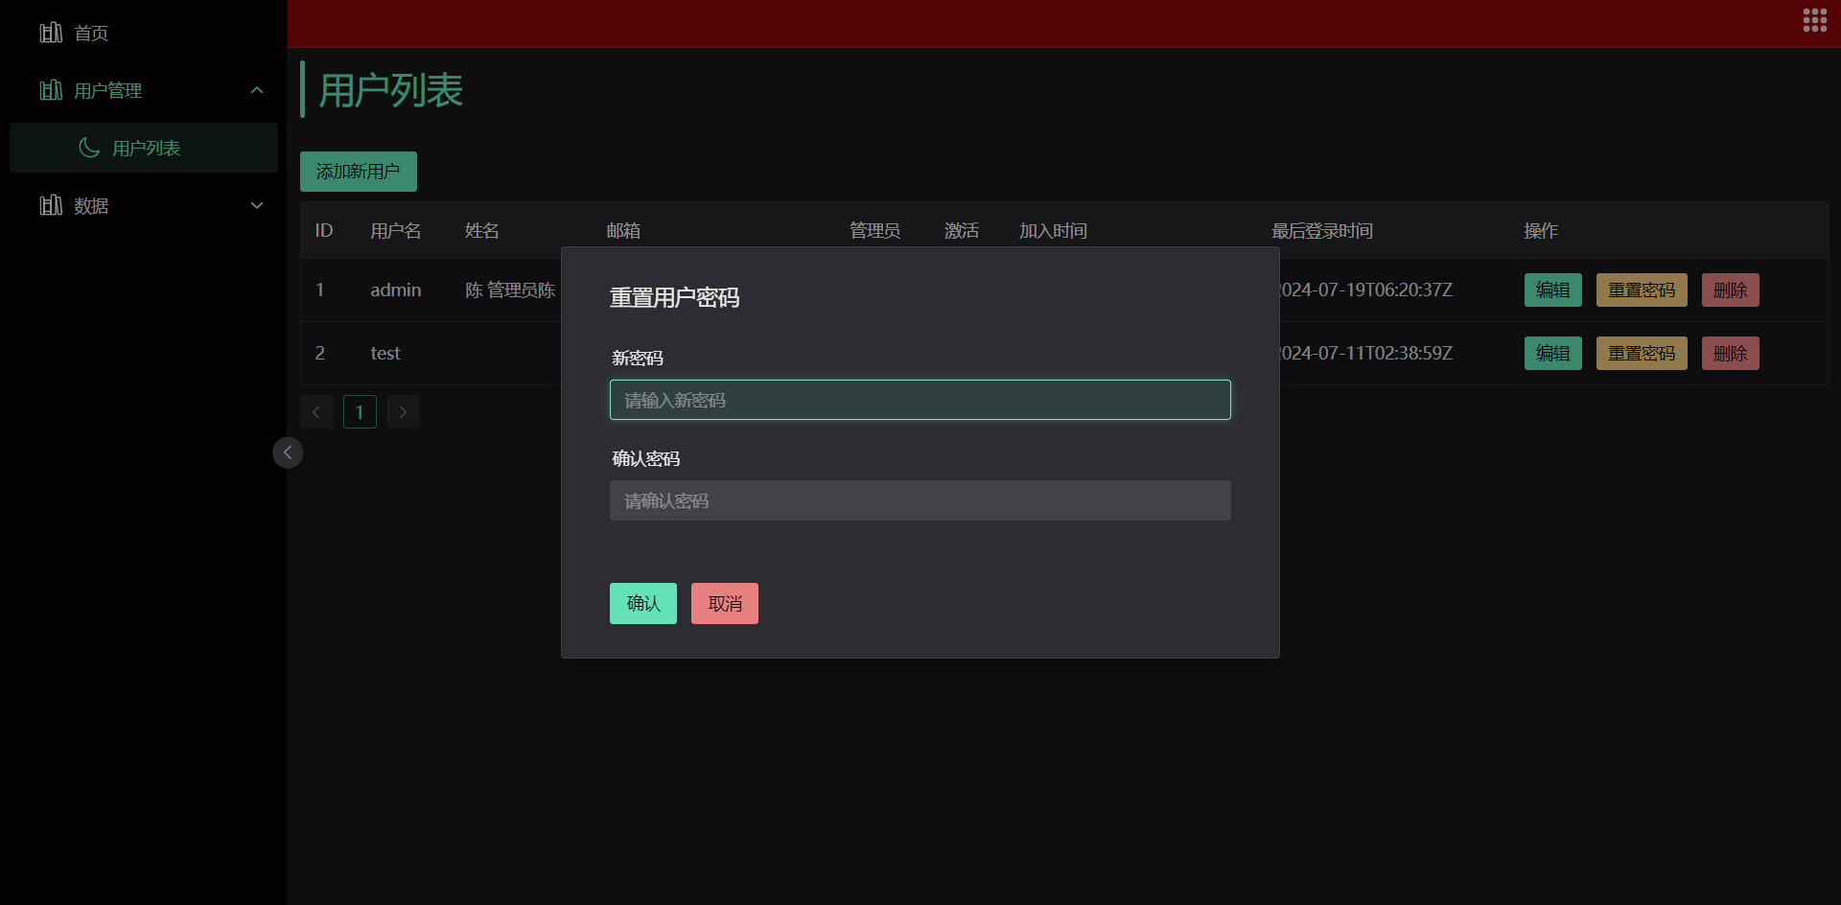
Task: Click the moon icon beside 用户列表
Action: 89,147
